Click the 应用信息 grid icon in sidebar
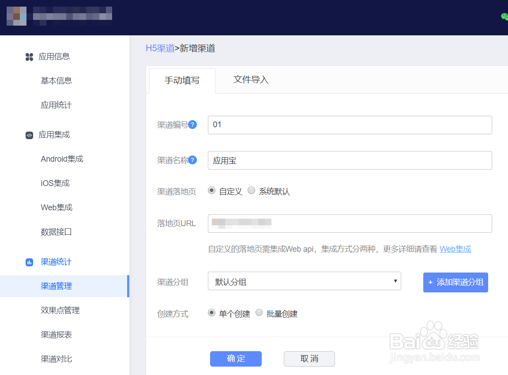 click(x=29, y=57)
